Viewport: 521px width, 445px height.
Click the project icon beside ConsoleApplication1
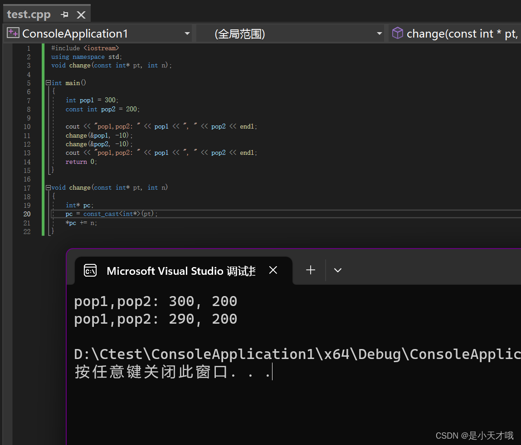click(x=13, y=33)
